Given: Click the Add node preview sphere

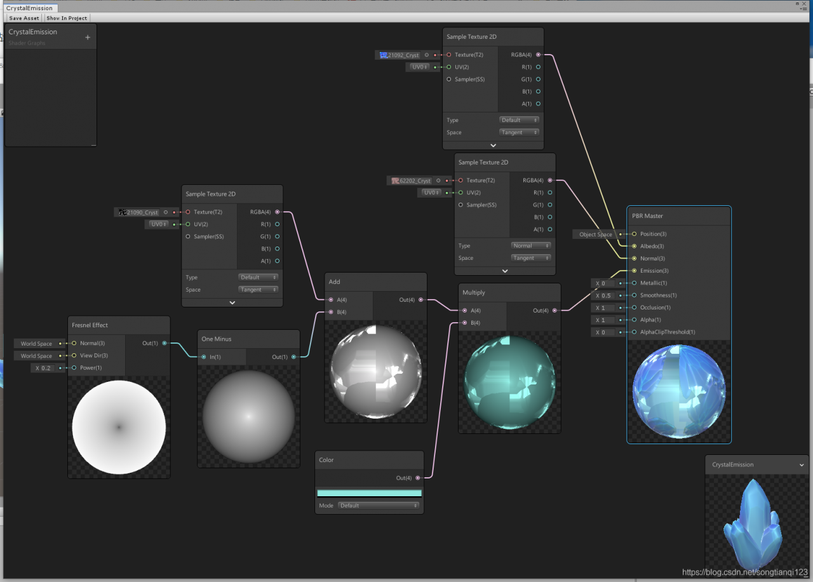Looking at the screenshot, I should click(376, 372).
